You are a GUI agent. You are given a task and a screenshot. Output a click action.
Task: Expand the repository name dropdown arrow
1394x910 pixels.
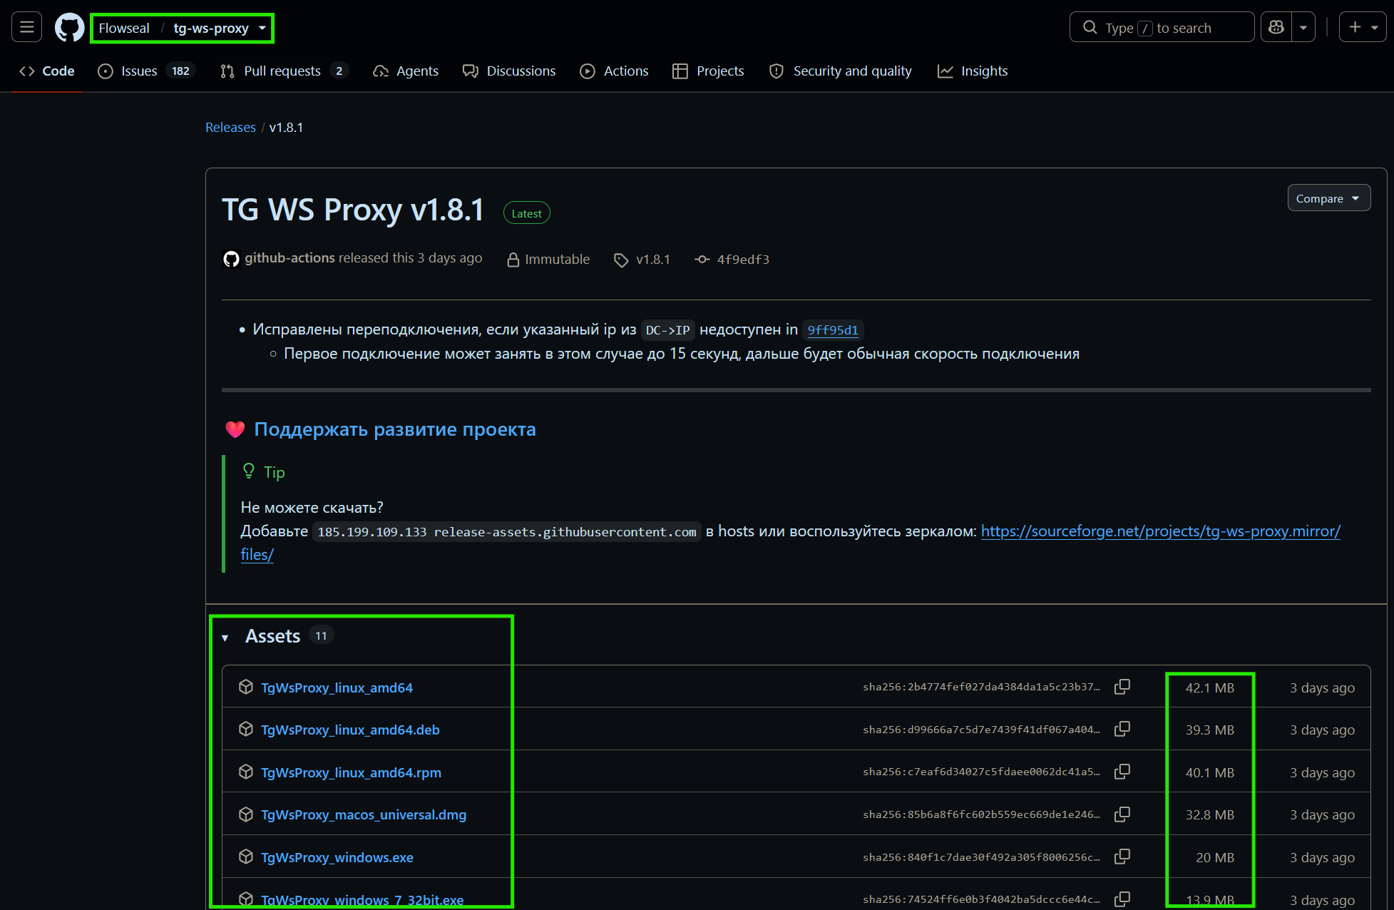[262, 28]
